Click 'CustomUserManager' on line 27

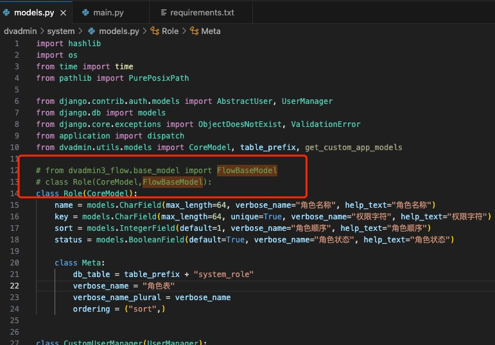coord(103,342)
